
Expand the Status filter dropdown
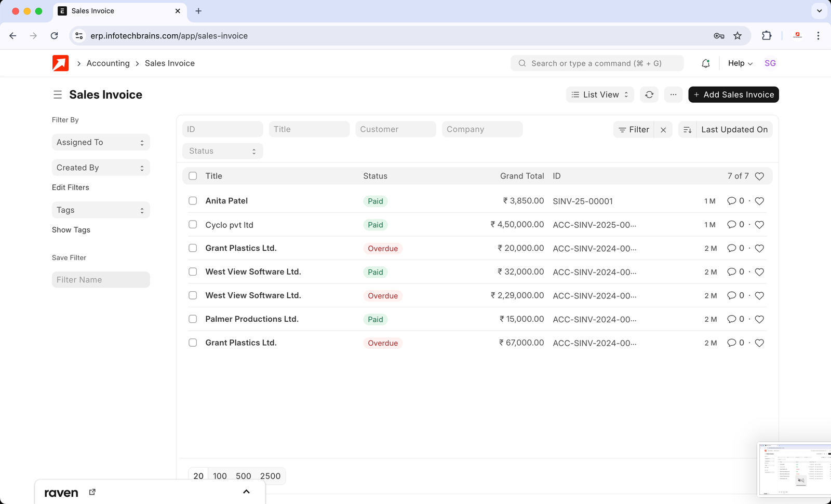(222, 151)
